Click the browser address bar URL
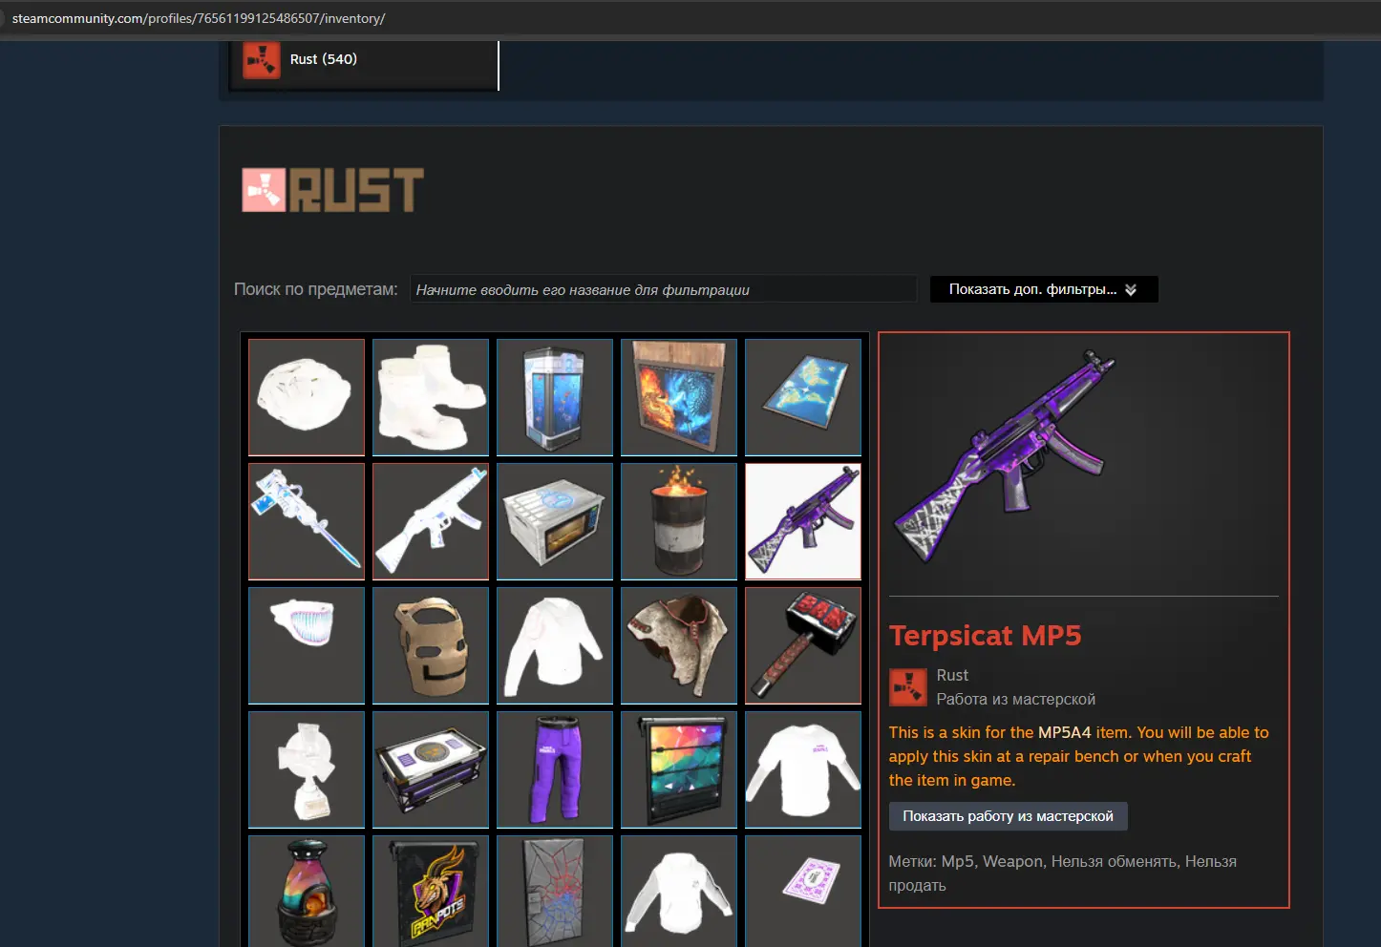 (x=199, y=18)
